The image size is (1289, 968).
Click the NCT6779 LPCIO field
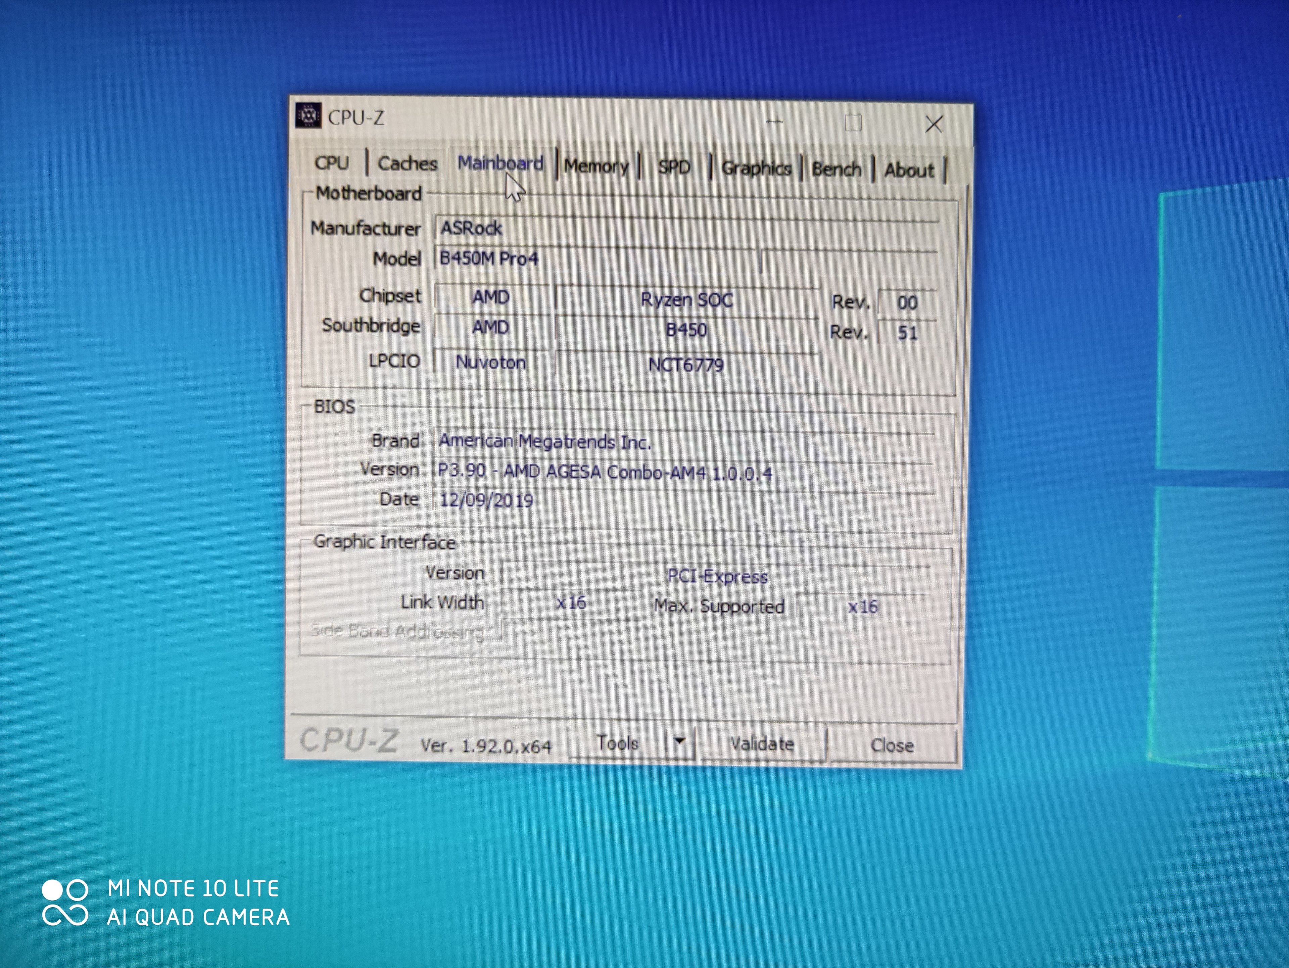[x=686, y=365]
